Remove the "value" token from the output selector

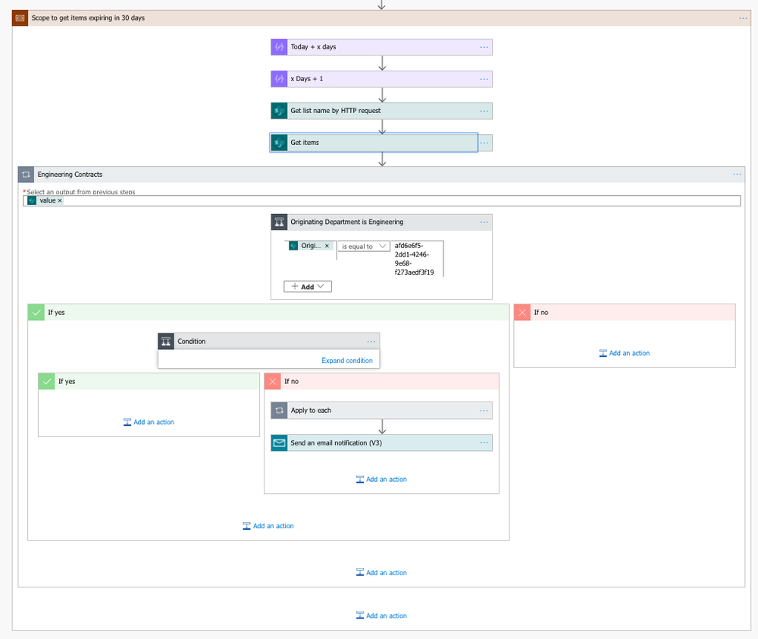(x=61, y=200)
